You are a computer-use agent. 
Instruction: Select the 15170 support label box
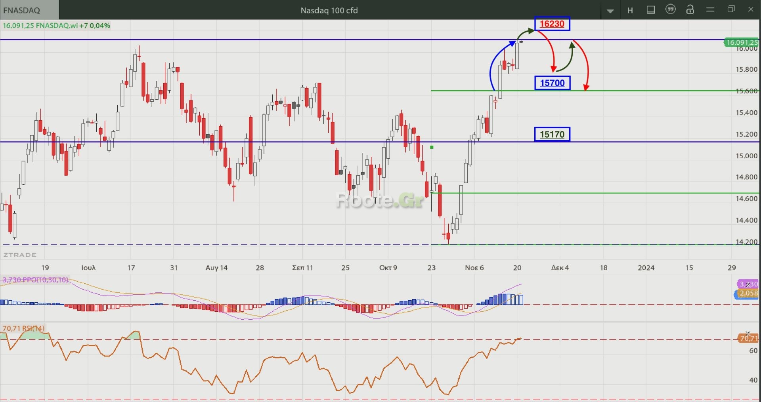click(552, 135)
